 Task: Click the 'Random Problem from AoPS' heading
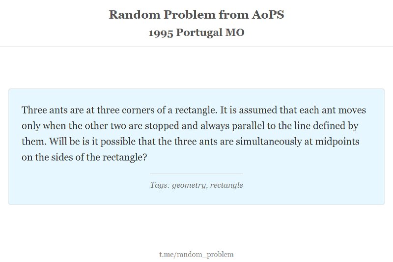tap(196, 15)
